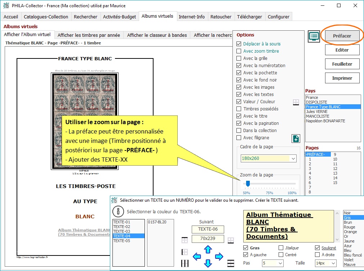The image size is (364, 271).
Task: Click the Imprimer button
Action: click(x=342, y=78)
